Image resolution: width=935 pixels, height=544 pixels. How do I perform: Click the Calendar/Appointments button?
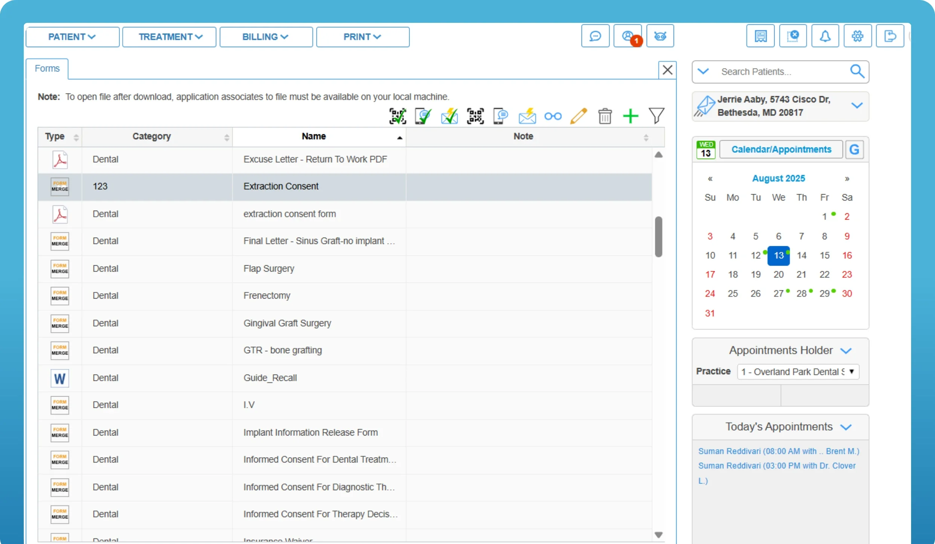(781, 150)
